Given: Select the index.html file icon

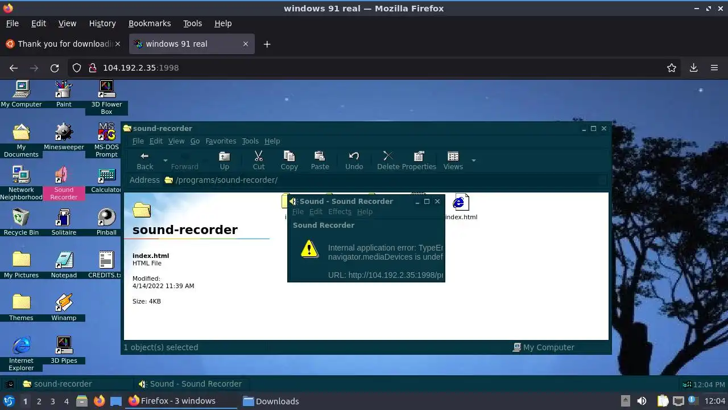Looking at the screenshot, I should point(461,207).
